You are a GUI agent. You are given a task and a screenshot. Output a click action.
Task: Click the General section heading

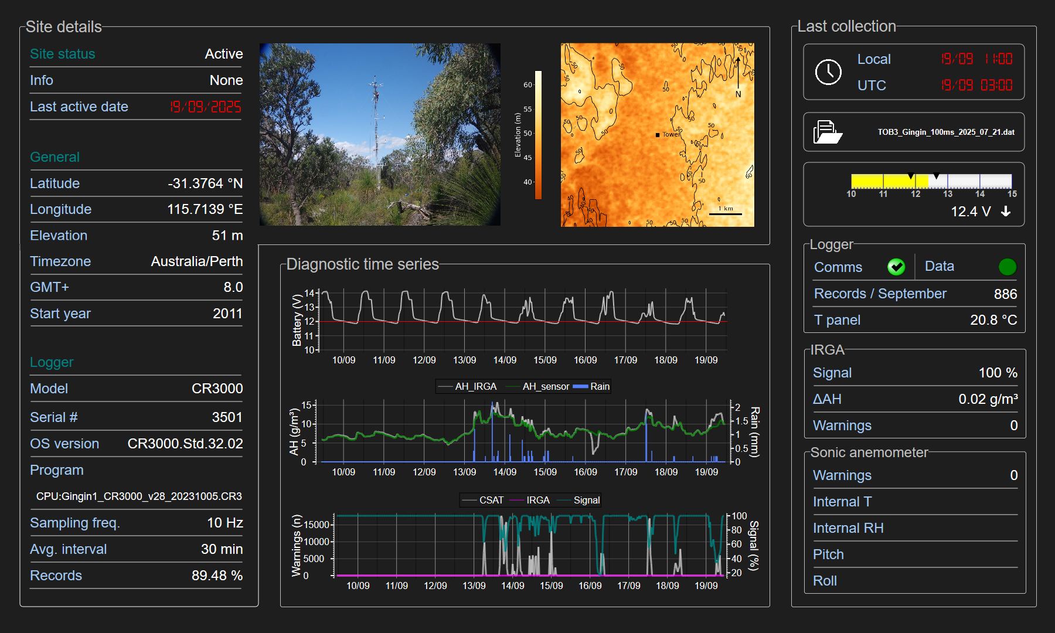[x=55, y=157]
